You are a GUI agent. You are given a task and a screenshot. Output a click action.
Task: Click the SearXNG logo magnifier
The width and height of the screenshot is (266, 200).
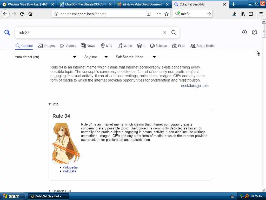[x=7, y=32]
